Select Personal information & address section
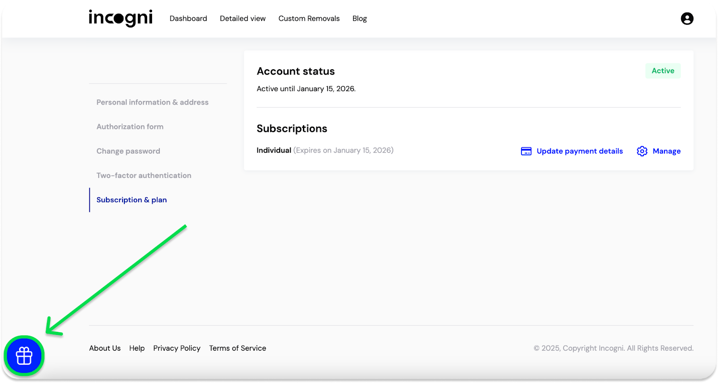This screenshot has height=383, width=718. 152,102
